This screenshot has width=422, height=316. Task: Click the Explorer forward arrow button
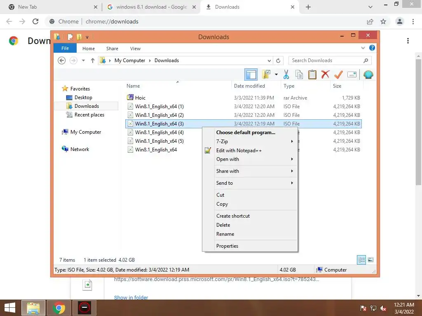pyautogui.click(x=73, y=60)
